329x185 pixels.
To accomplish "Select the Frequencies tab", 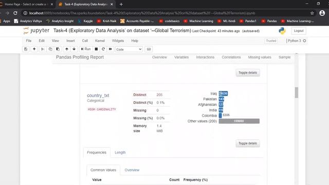I will pos(97,153).
